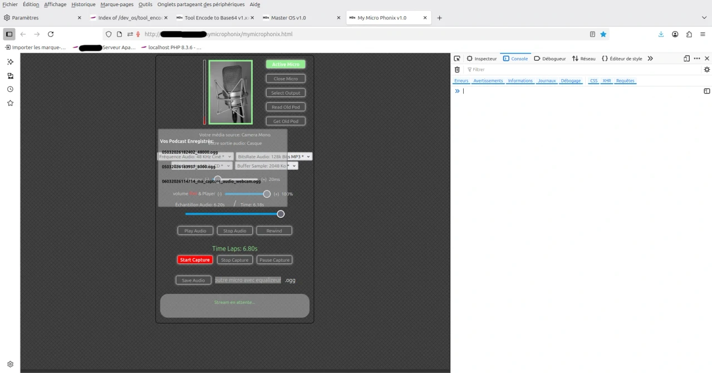
Task: Click the Select Output button
Action: (x=286, y=93)
